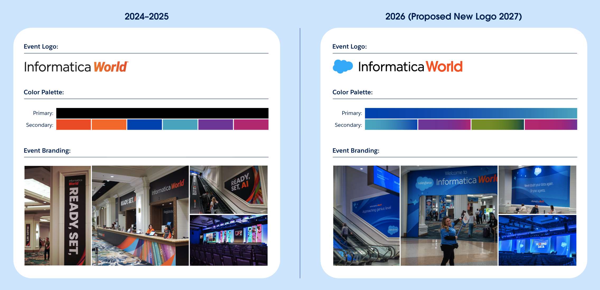The image size is (600, 290).
Task: Click Color Palette label in 2026 card
Action: click(353, 92)
